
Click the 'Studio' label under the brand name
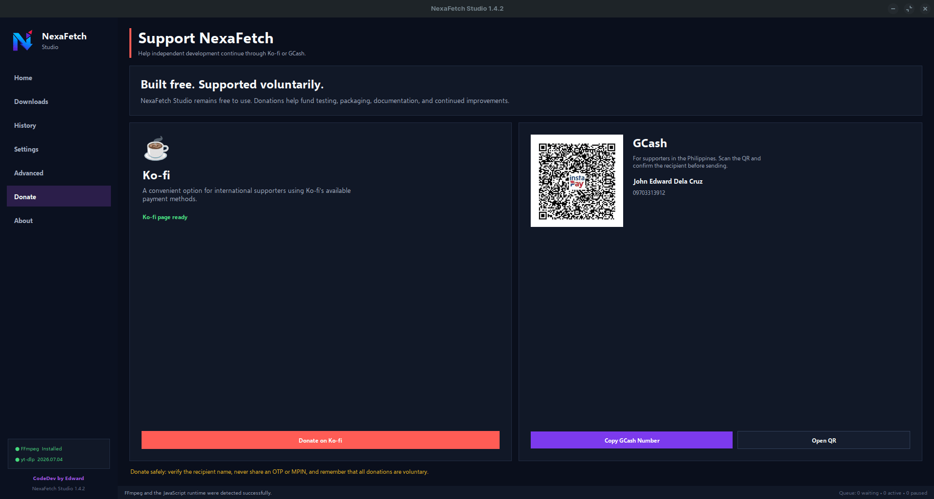point(50,47)
